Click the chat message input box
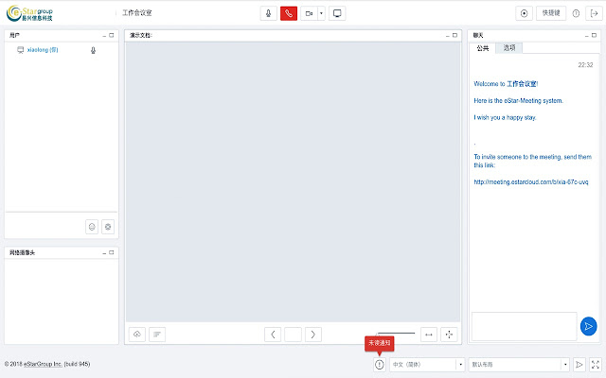The height and width of the screenshot is (378, 606). 524,326
